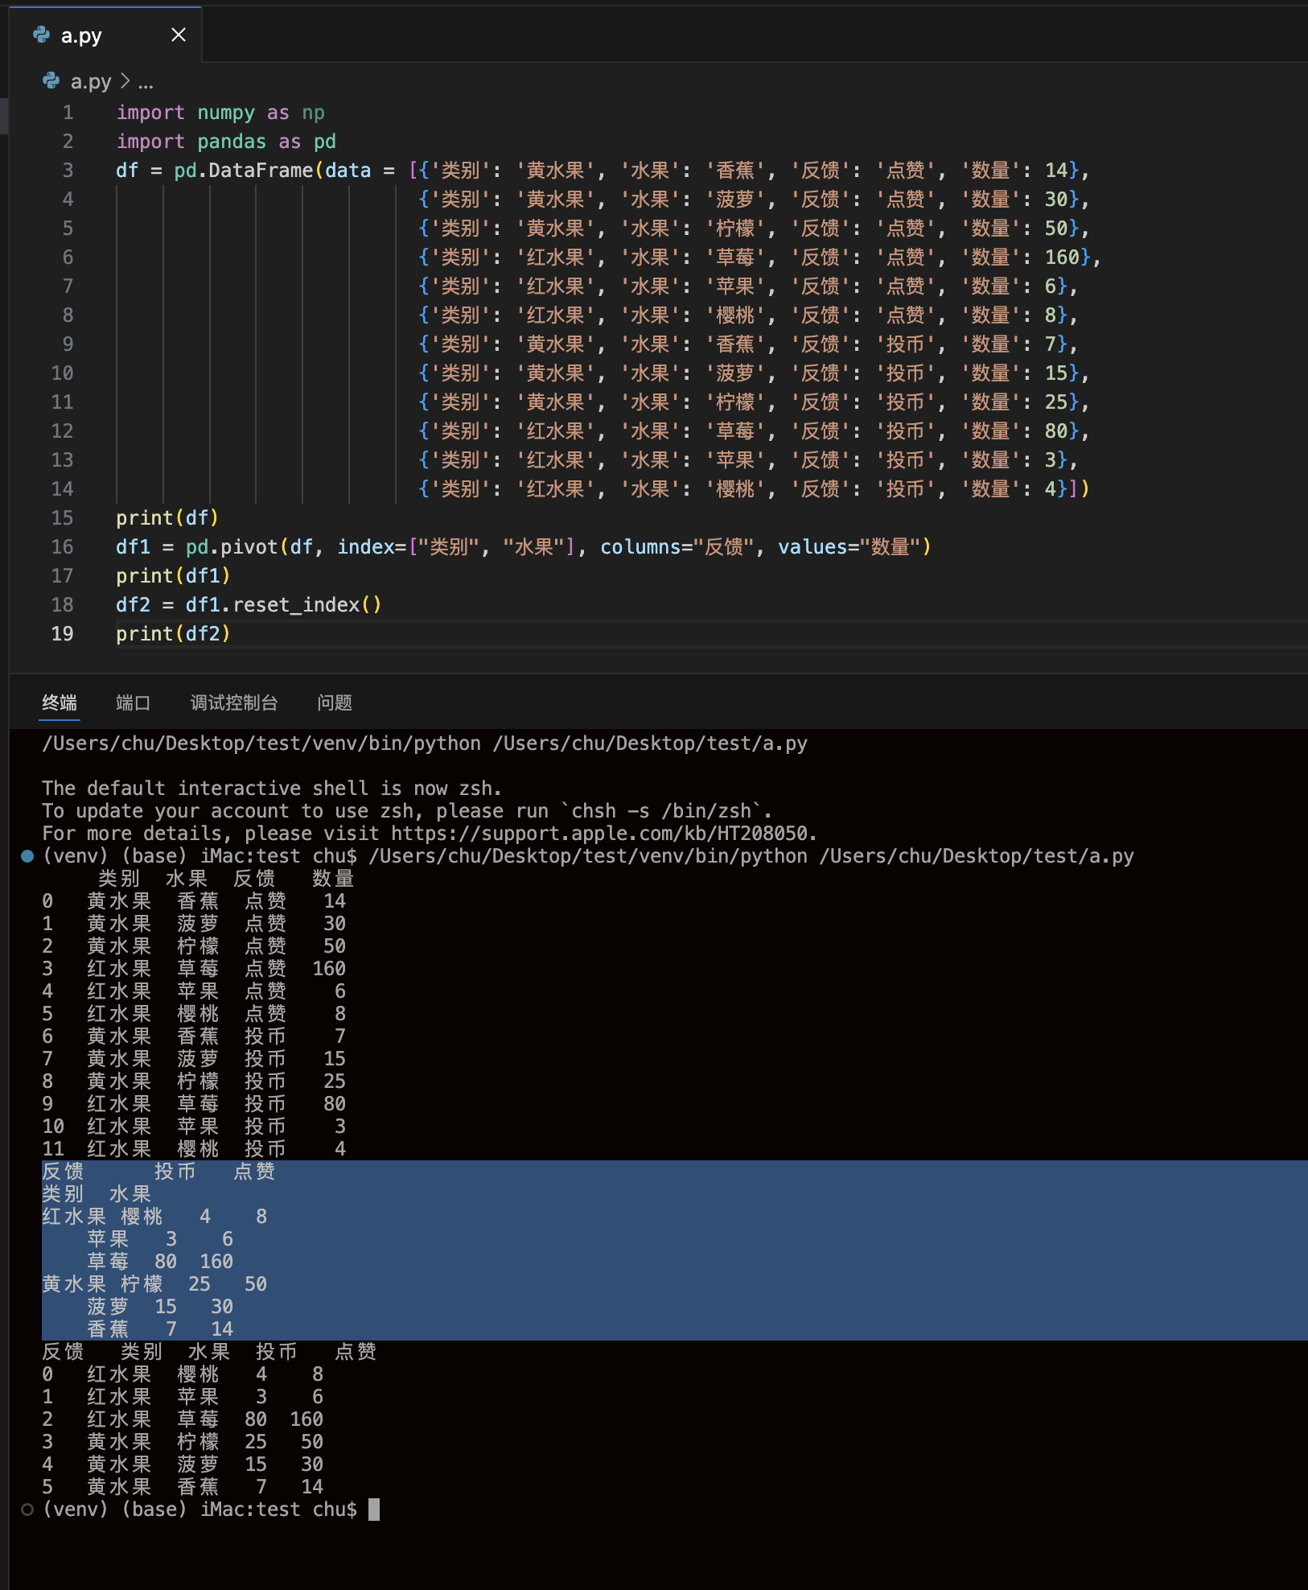Switch to the 终端 panel tab
Image resolution: width=1308 pixels, height=1590 pixels.
60,702
